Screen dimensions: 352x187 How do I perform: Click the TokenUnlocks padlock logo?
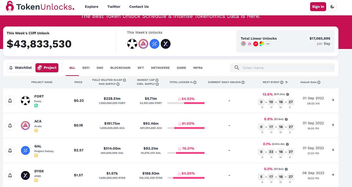click(x=10, y=7)
